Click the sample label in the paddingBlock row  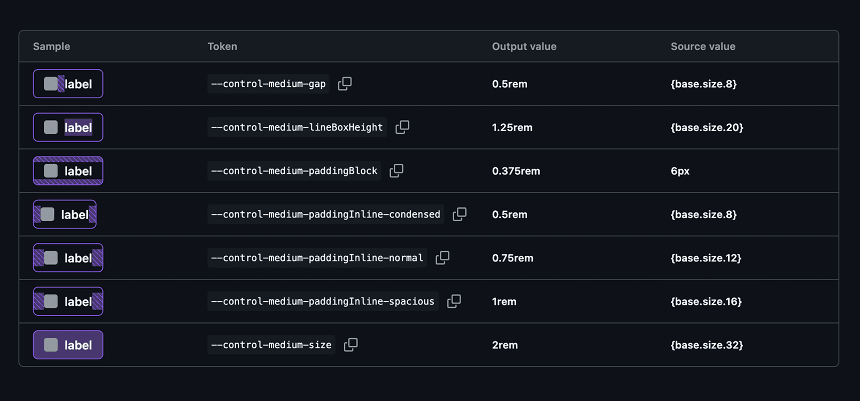tap(68, 171)
